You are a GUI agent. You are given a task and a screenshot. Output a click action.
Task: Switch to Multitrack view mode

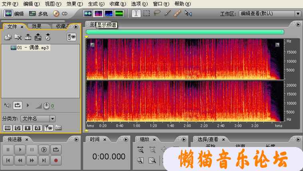click(x=38, y=14)
